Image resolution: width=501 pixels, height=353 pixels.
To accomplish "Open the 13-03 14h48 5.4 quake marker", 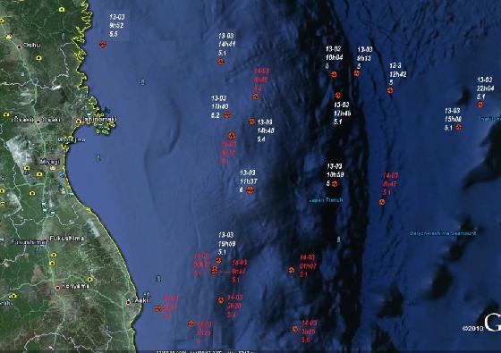I will (252, 122).
